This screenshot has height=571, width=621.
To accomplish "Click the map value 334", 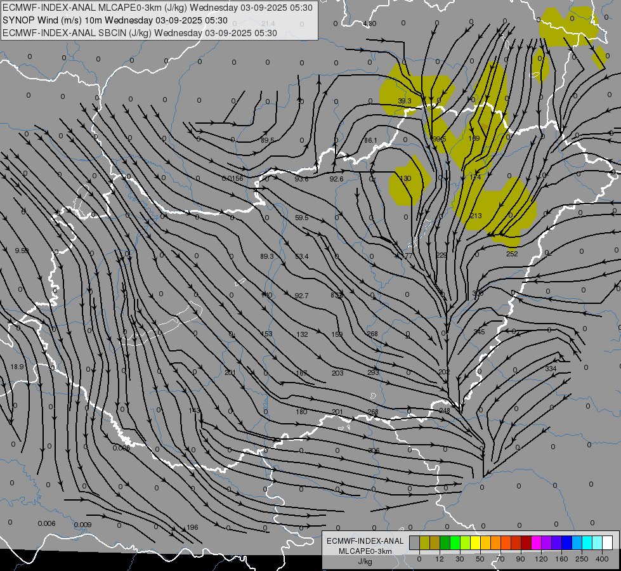I will (551, 369).
